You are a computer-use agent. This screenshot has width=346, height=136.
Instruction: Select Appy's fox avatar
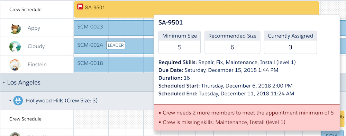pyautogui.click(x=15, y=28)
